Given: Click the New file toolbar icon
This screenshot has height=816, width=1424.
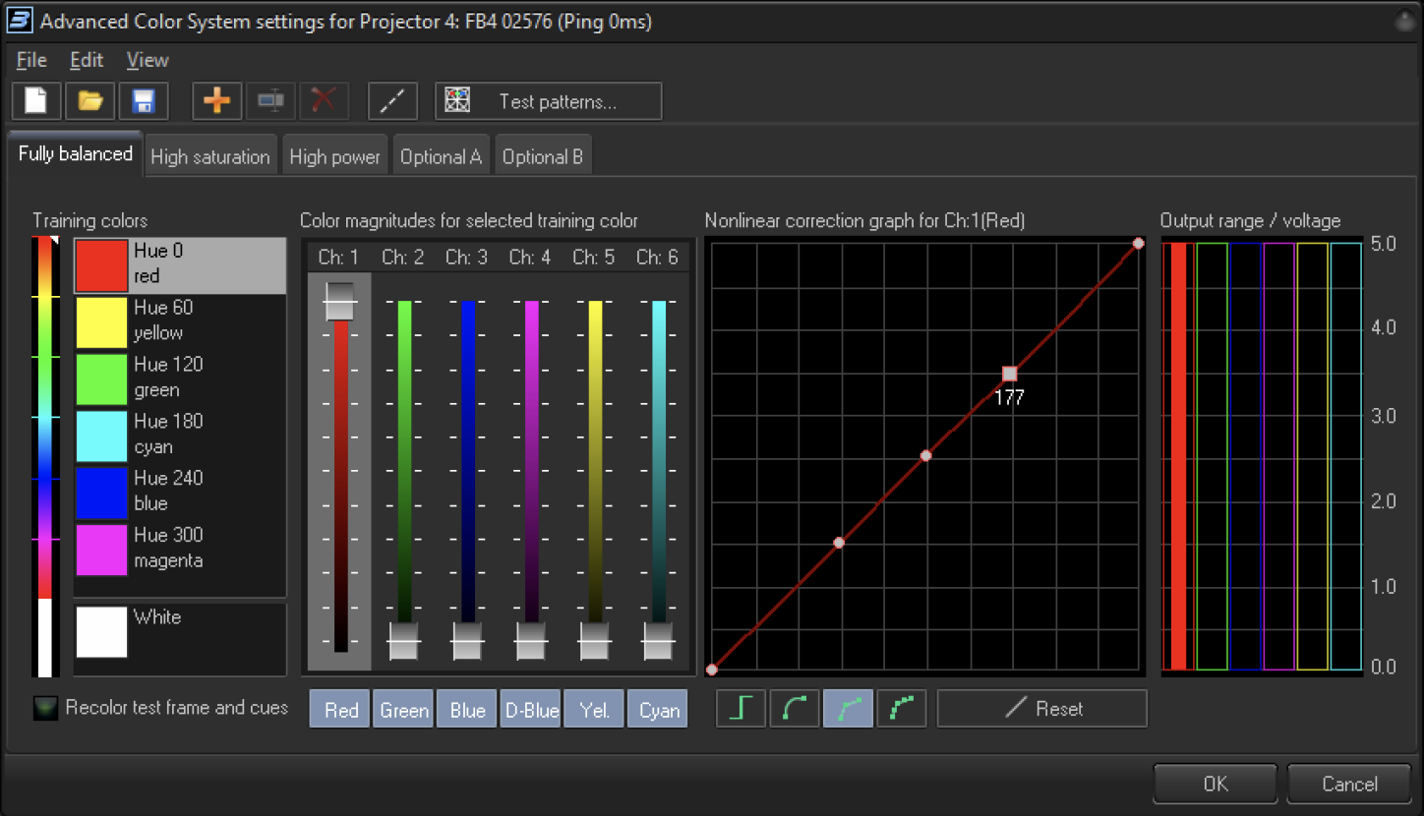Looking at the screenshot, I should click(x=36, y=101).
